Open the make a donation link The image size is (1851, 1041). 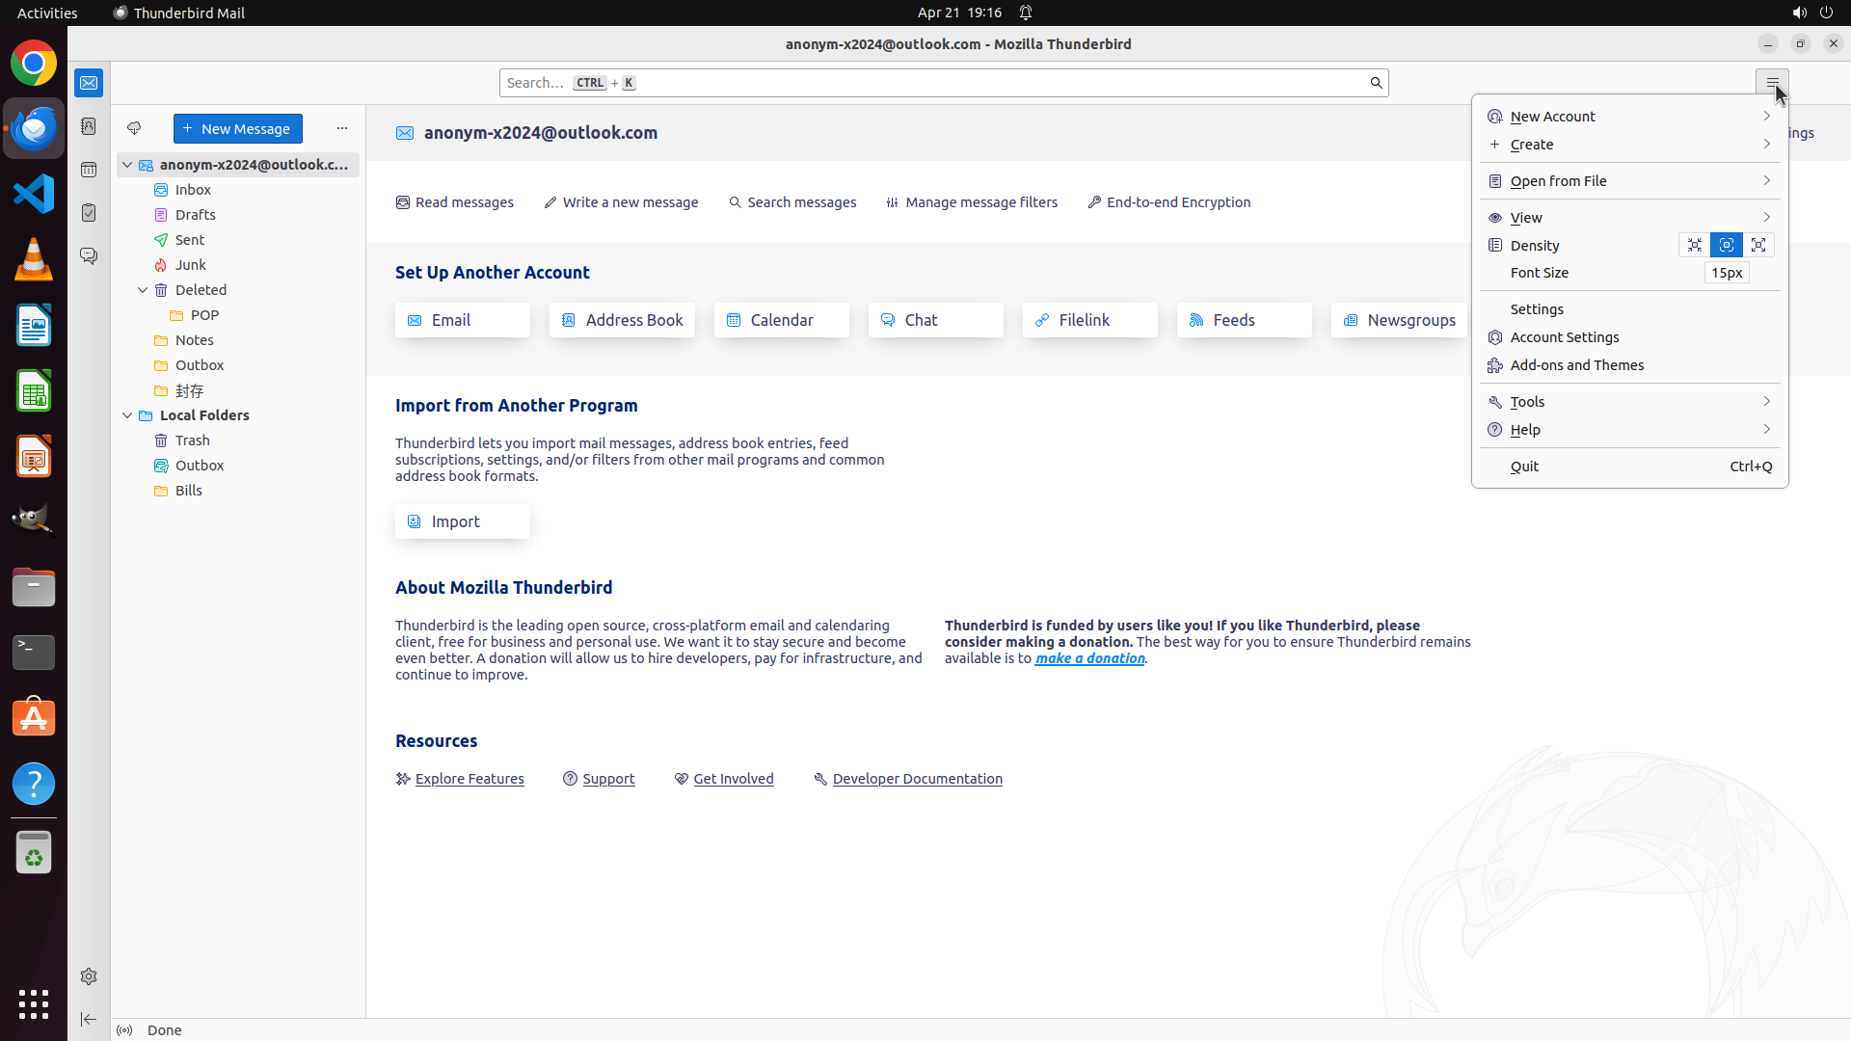pos(1089,658)
